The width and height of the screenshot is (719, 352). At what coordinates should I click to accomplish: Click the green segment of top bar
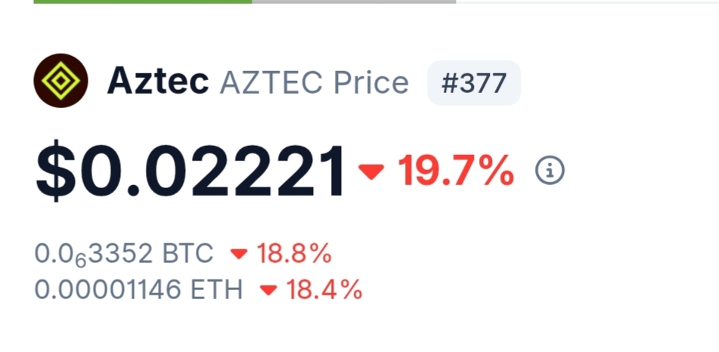coord(143,2)
